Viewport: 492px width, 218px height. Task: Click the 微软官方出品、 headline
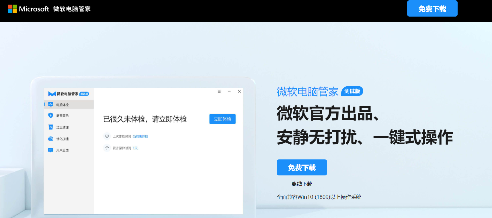pos(328,113)
